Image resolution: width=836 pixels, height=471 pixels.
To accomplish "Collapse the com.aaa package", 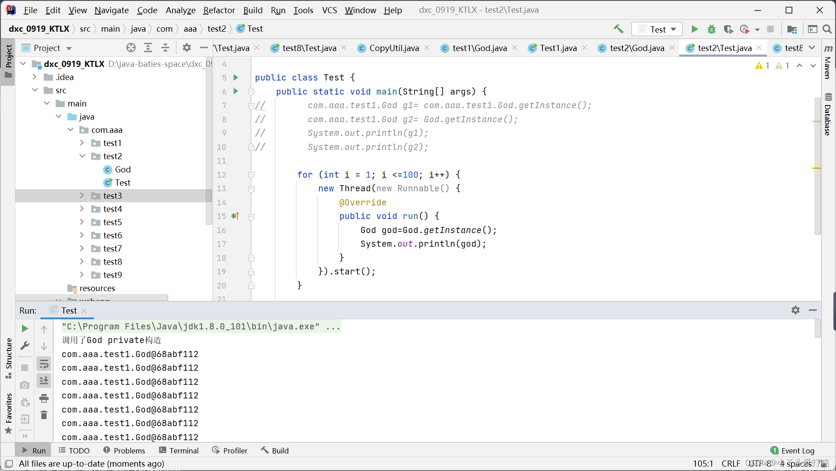I will point(70,130).
